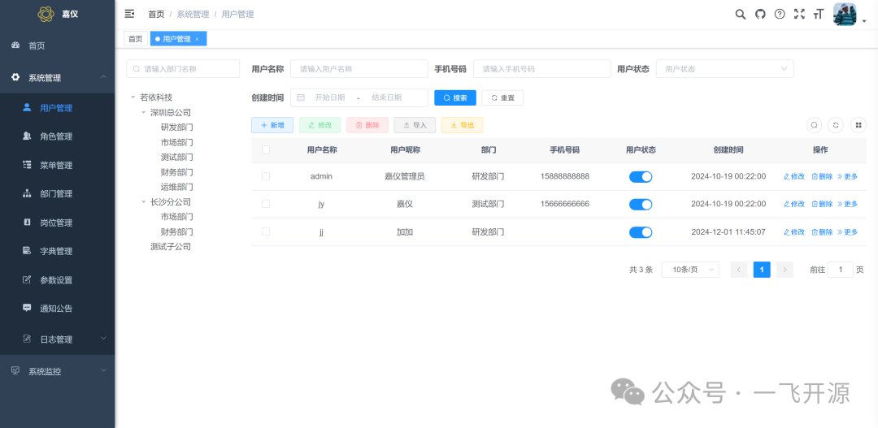Image resolution: width=878 pixels, height=428 pixels.
Task: Tick the select-all header checkbox
Action: pyautogui.click(x=265, y=150)
